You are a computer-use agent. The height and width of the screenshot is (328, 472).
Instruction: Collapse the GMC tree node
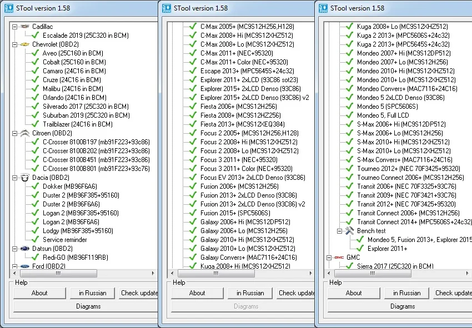[x=329, y=258]
